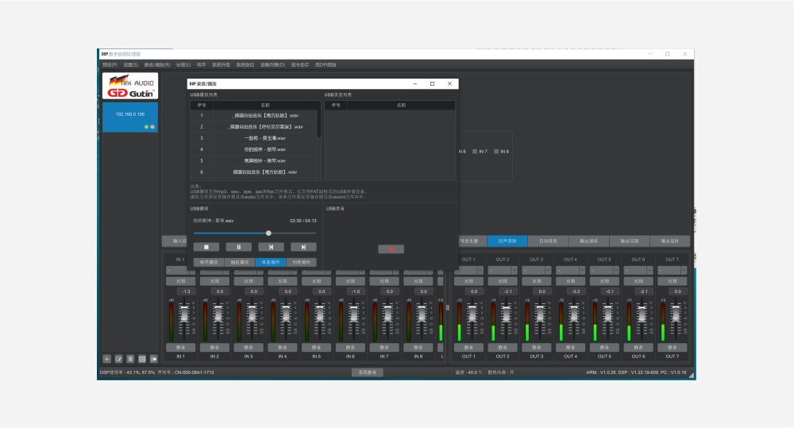The image size is (794, 428).
Task: Open the 预设(P) menu
Action: pyautogui.click(x=110, y=65)
